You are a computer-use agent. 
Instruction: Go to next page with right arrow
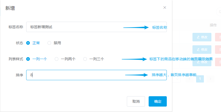(x=210, y=79)
